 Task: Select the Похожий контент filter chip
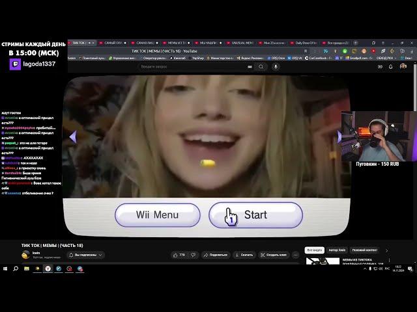[x=364, y=250]
